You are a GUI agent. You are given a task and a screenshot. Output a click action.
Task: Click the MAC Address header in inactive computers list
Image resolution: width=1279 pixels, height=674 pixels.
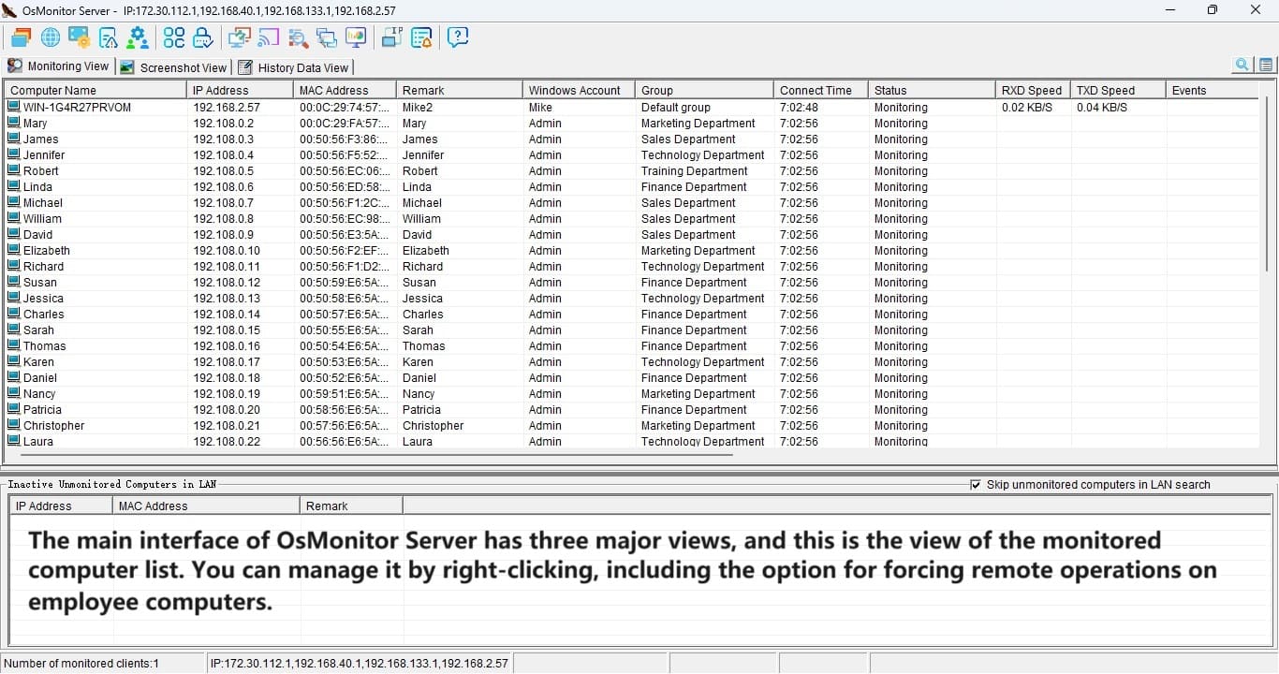207,505
